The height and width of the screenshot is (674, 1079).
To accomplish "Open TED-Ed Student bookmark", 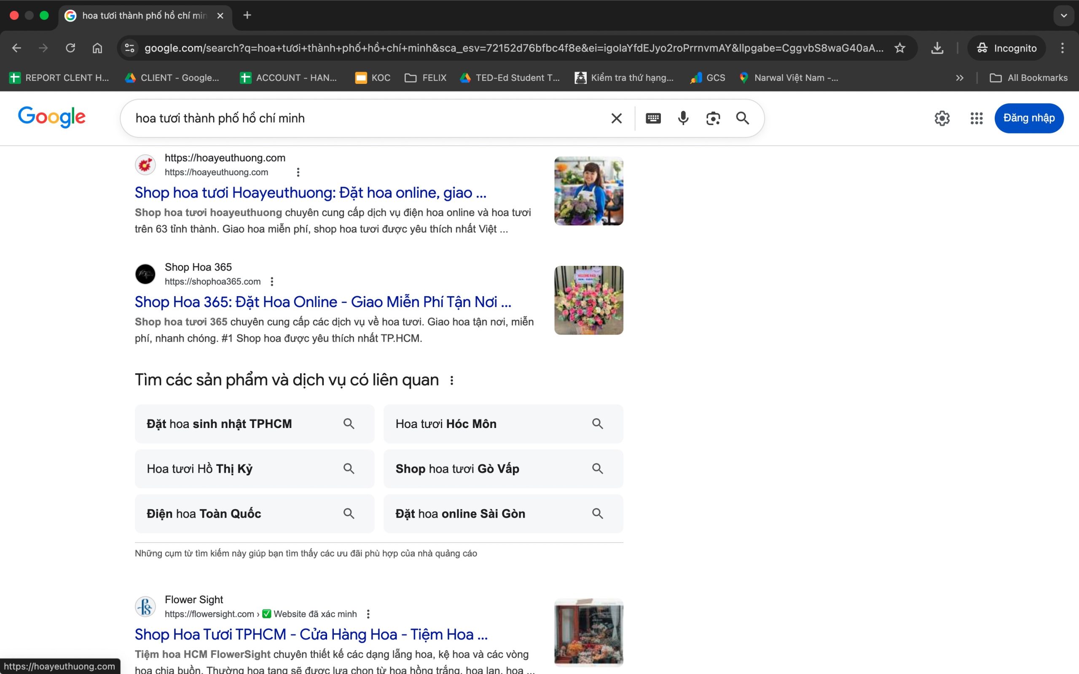I will (510, 78).
